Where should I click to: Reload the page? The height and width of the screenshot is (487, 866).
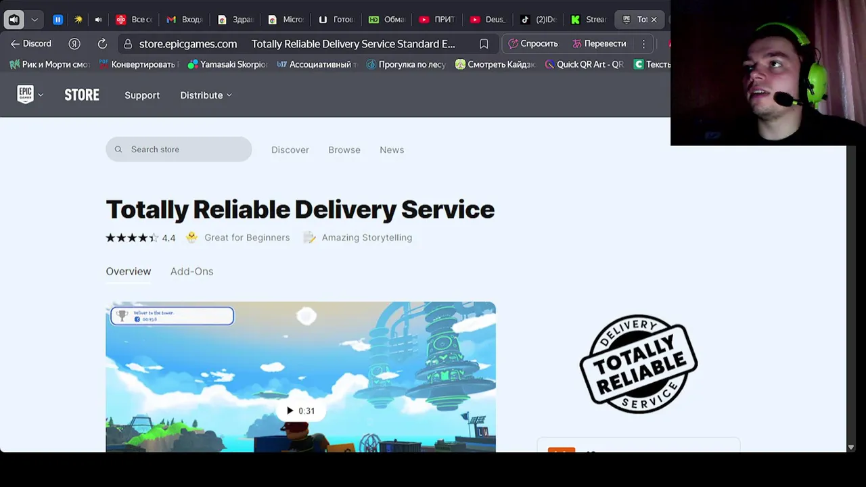point(102,43)
